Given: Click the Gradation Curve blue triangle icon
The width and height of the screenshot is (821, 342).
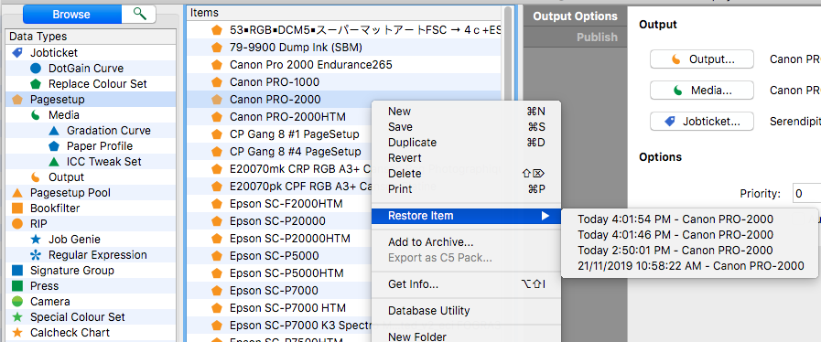Looking at the screenshot, I should pos(54,131).
